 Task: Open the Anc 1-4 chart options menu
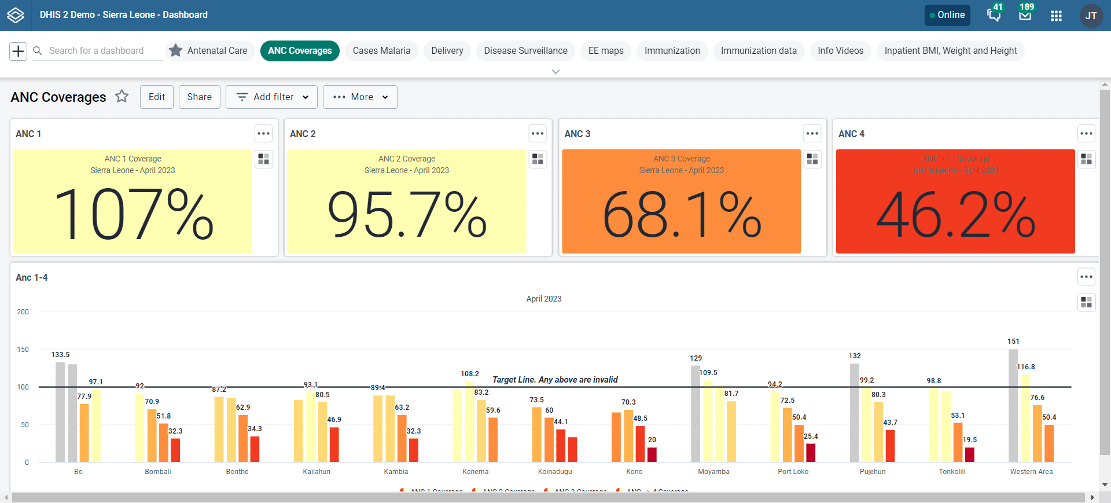[x=1086, y=277]
